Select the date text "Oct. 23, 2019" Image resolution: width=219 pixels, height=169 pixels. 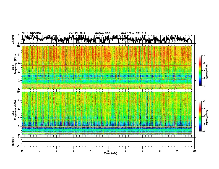[77, 33]
